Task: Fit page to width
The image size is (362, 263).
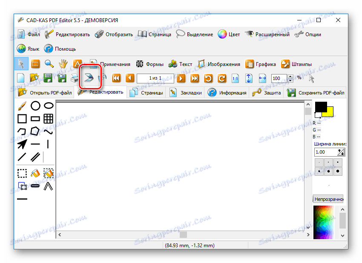Action: pyautogui.click(x=262, y=78)
